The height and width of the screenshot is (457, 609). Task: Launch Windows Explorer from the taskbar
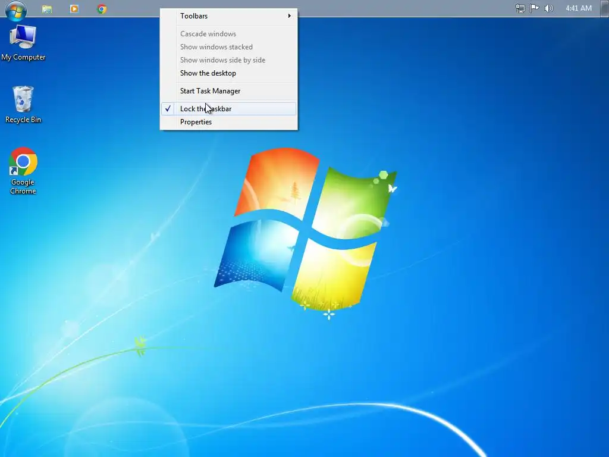point(47,9)
